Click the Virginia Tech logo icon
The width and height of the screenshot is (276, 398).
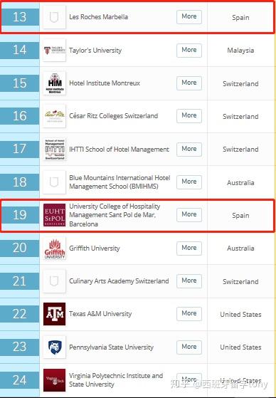click(54, 380)
